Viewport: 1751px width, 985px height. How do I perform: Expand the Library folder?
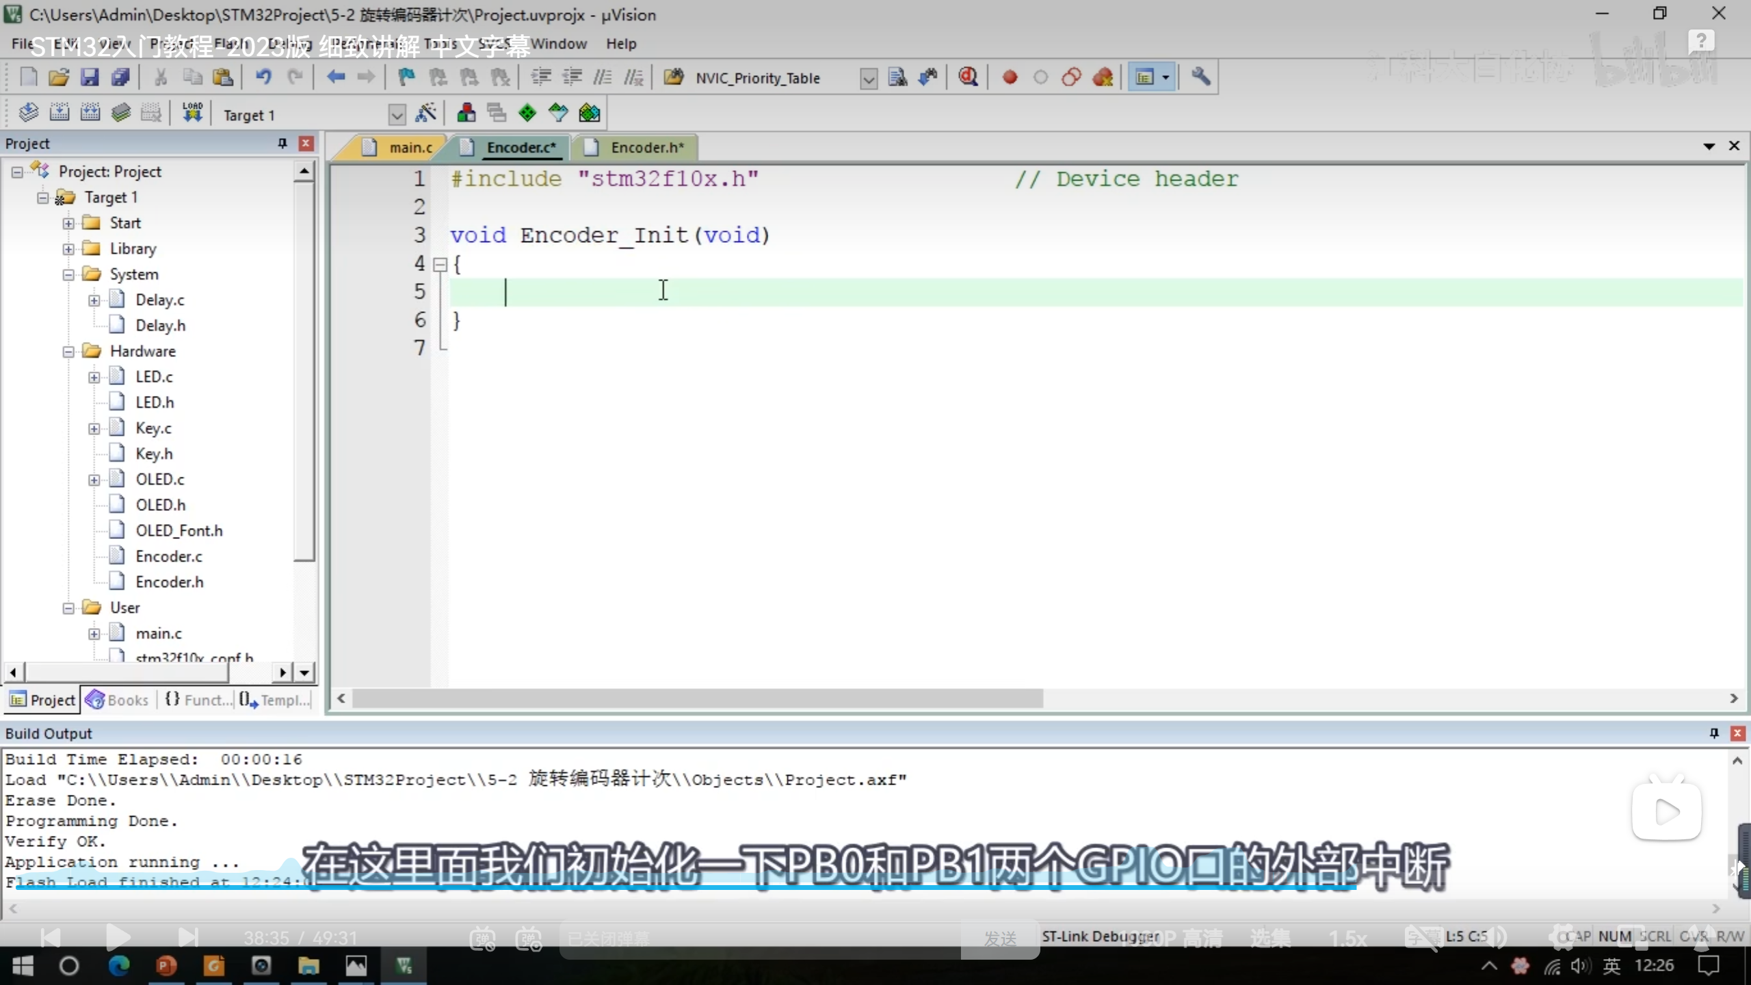[68, 249]
